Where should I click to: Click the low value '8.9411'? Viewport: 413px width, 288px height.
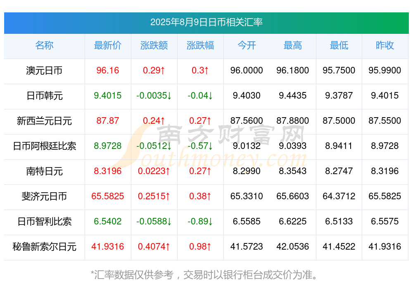(339, 146)
